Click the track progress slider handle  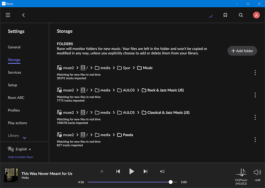click(171, 182)
